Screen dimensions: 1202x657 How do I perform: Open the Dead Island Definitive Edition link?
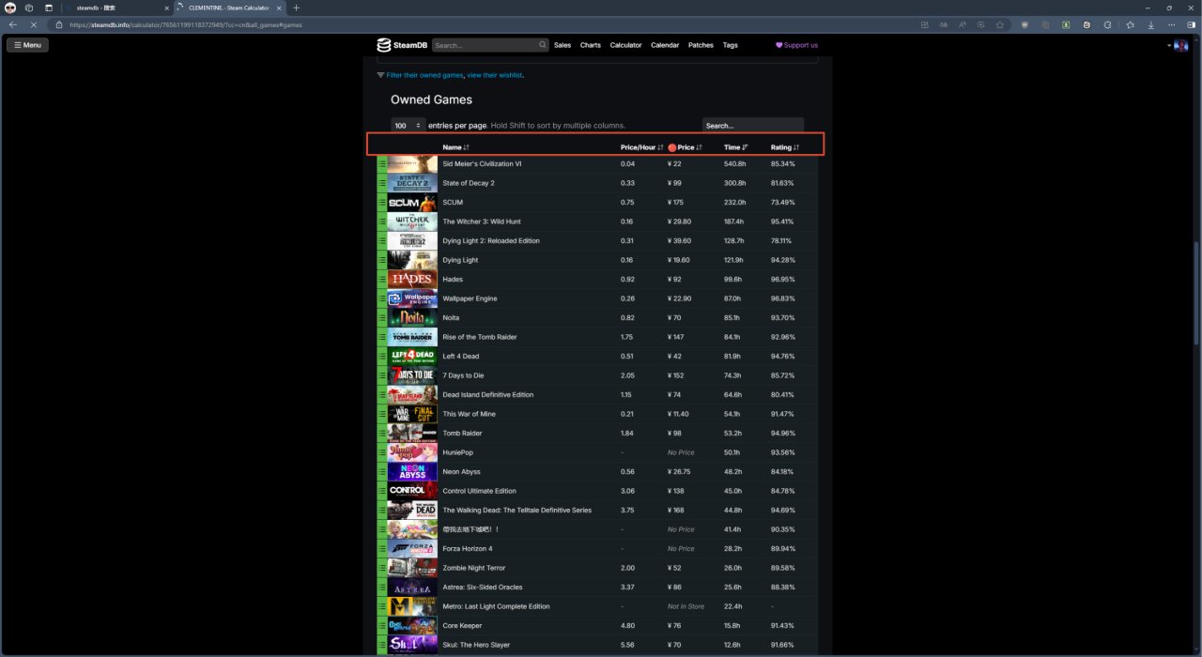pos(488,395)
